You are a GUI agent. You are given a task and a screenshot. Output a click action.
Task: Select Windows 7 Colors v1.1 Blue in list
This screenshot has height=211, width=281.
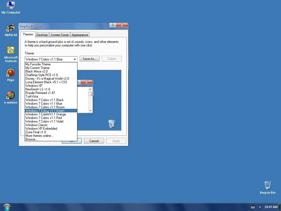pos(51,104)
